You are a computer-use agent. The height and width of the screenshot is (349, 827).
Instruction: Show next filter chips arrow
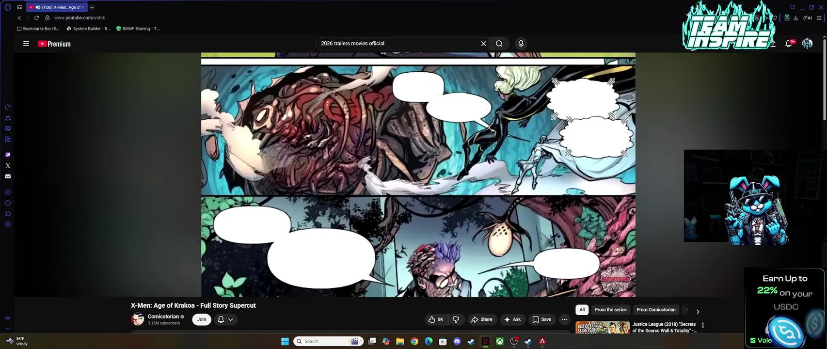pyautogui.click(x=698, y=312)
